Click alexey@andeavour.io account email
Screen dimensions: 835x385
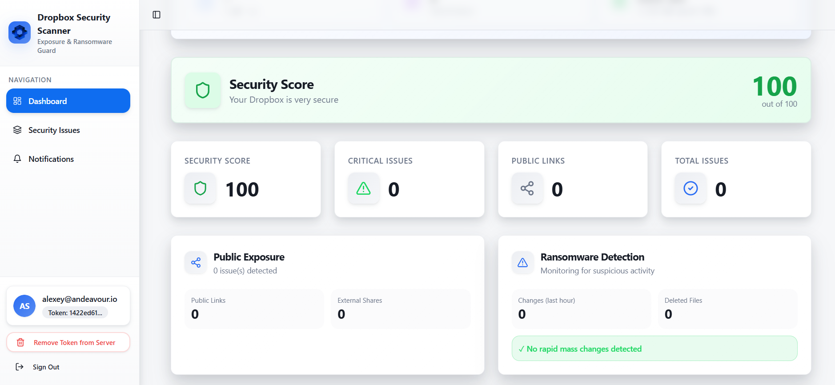(x=80, y=299)
